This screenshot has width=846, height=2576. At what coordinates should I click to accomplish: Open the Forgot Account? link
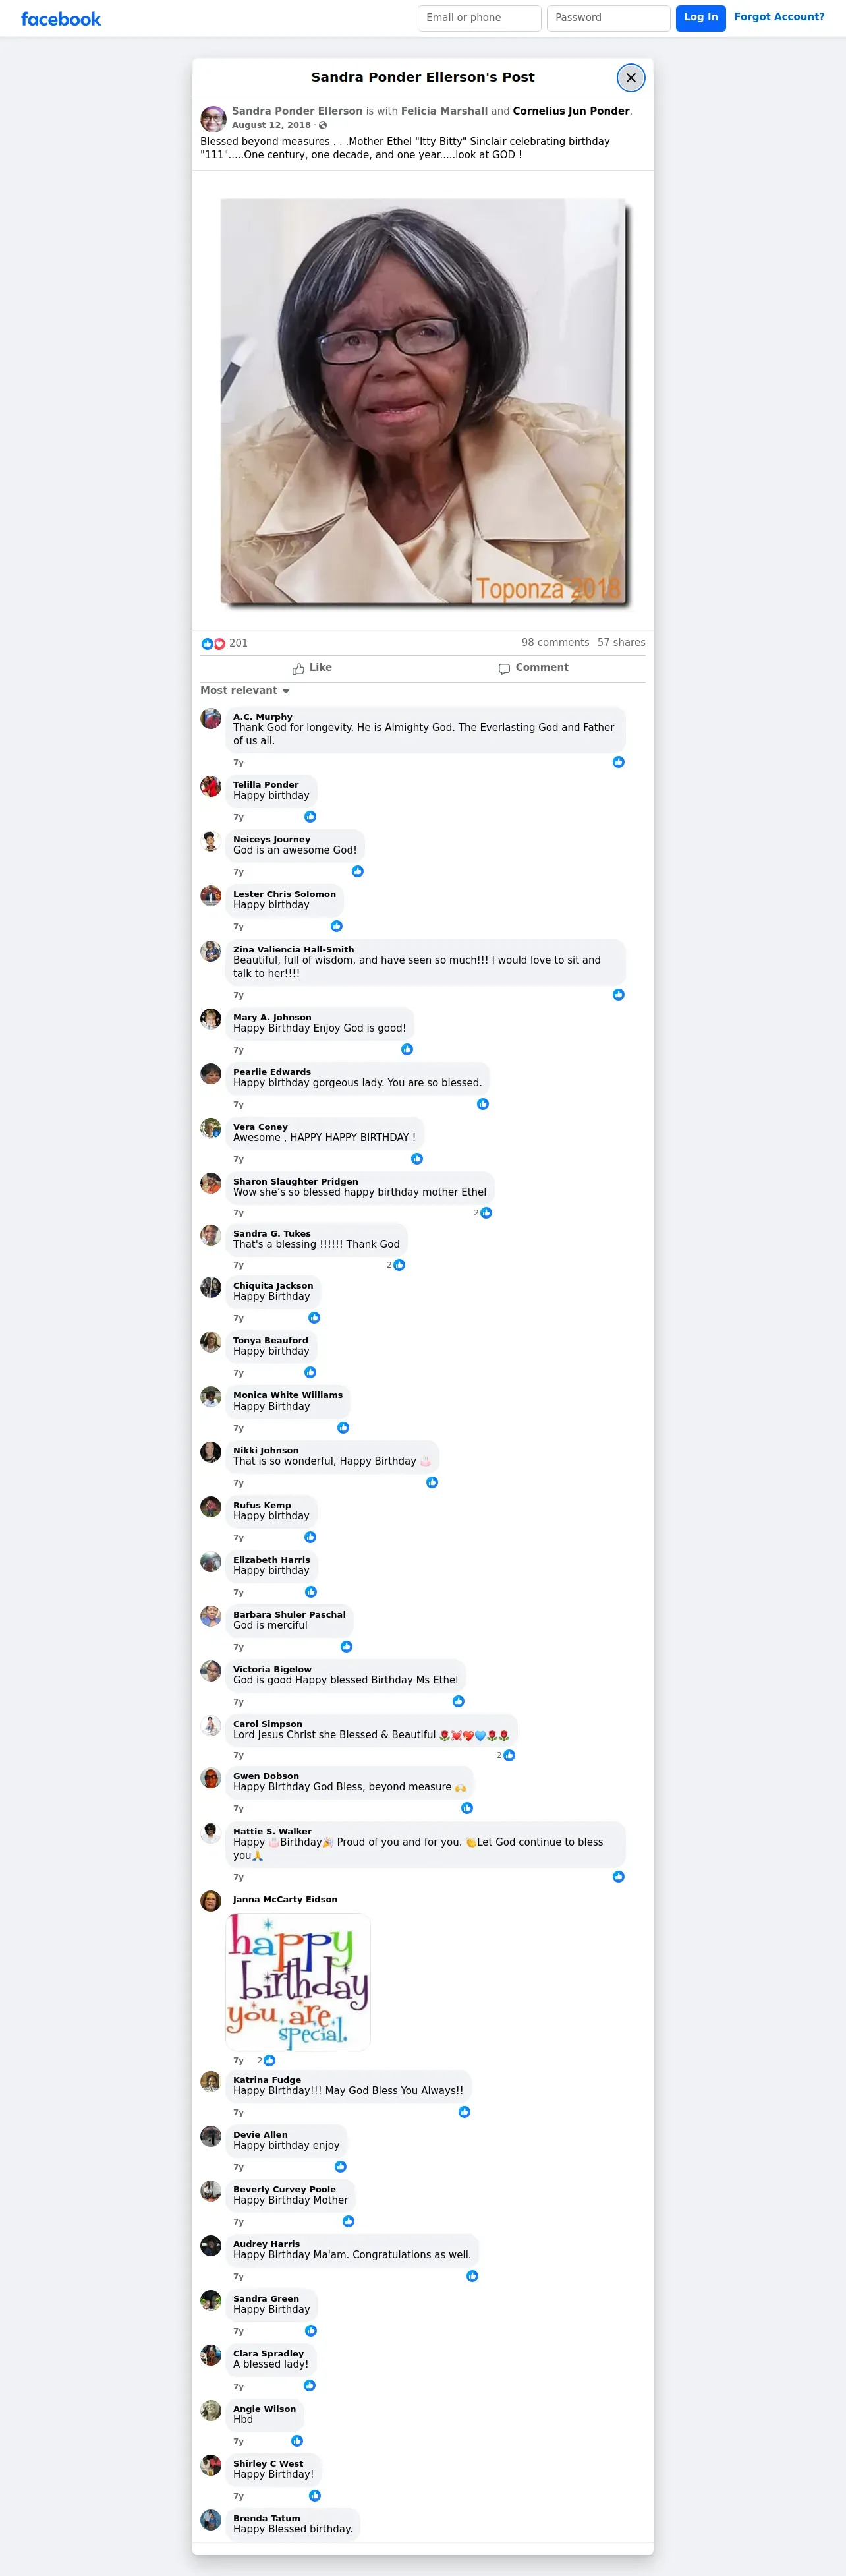point(779,17)
